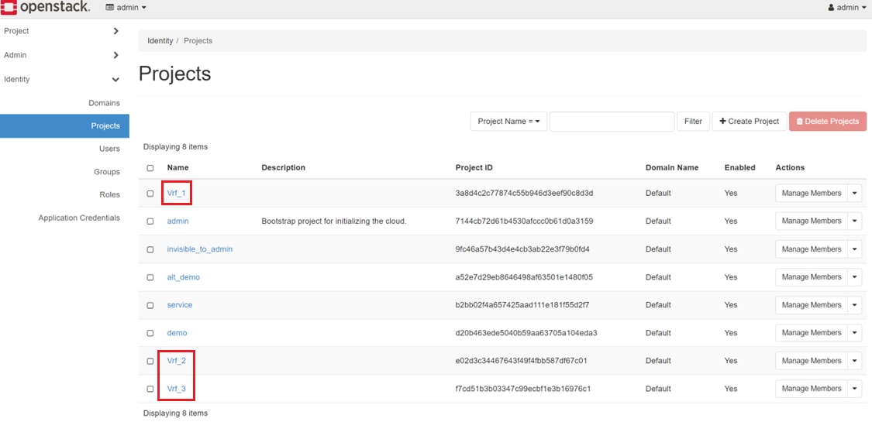Screen dimensions: 872x422
Task: Open actions dropdown arrow for admin project
Action: click(x=855, y=221)
